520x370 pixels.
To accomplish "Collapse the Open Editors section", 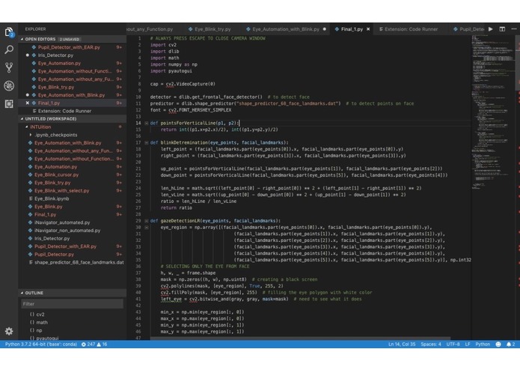I will (x=72, y=39).
